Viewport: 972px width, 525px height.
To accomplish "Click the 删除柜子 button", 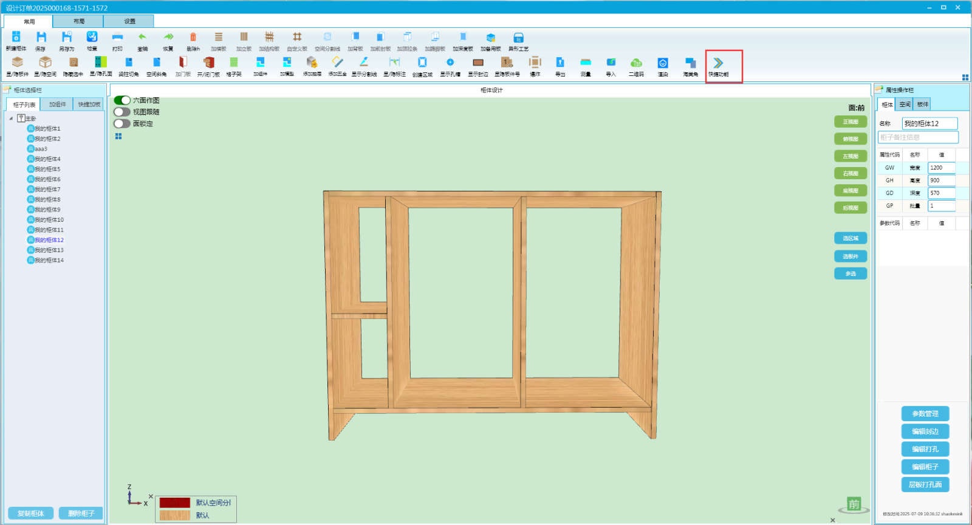I will 81,513.
